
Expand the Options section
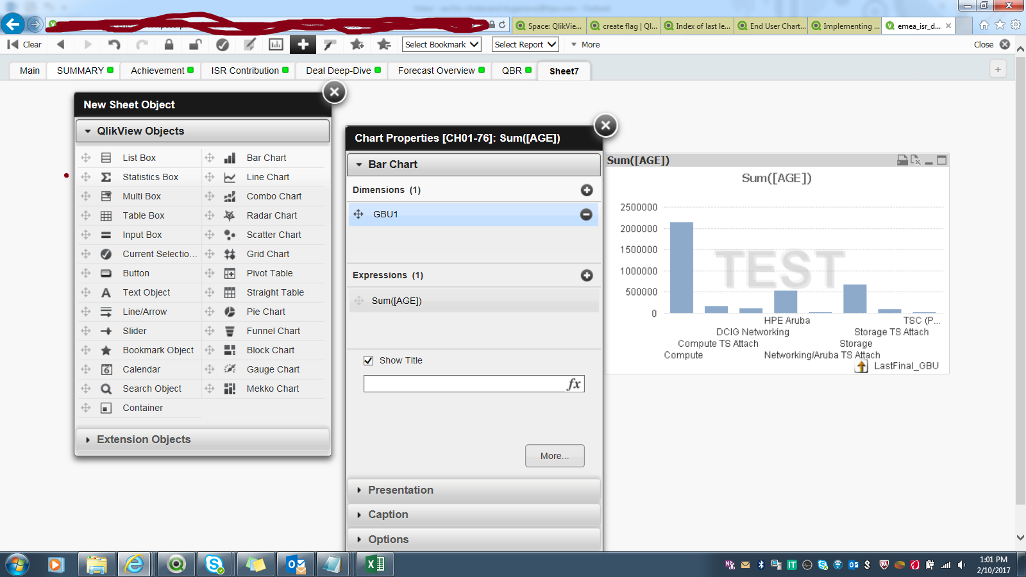click(474, 539)
